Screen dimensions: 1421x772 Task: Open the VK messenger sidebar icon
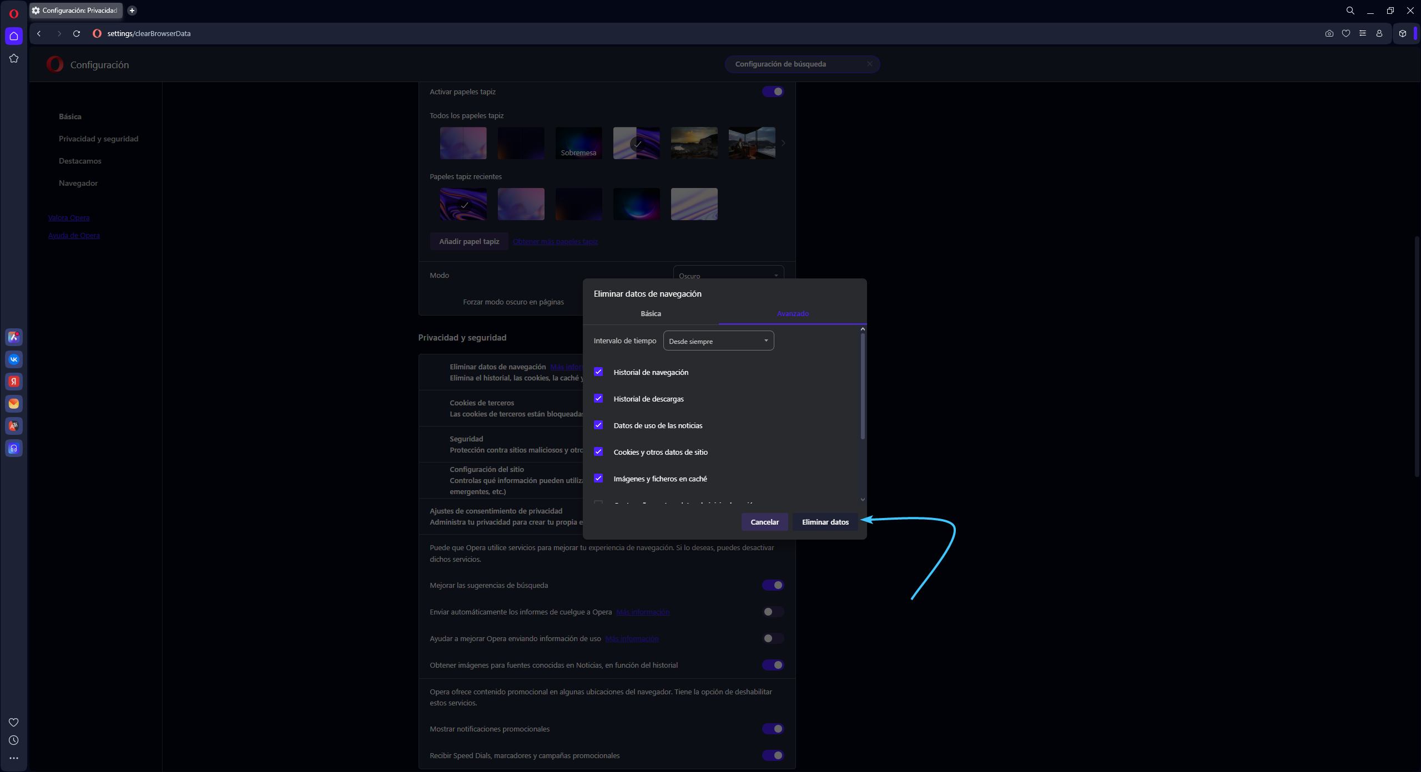point(14,359)
